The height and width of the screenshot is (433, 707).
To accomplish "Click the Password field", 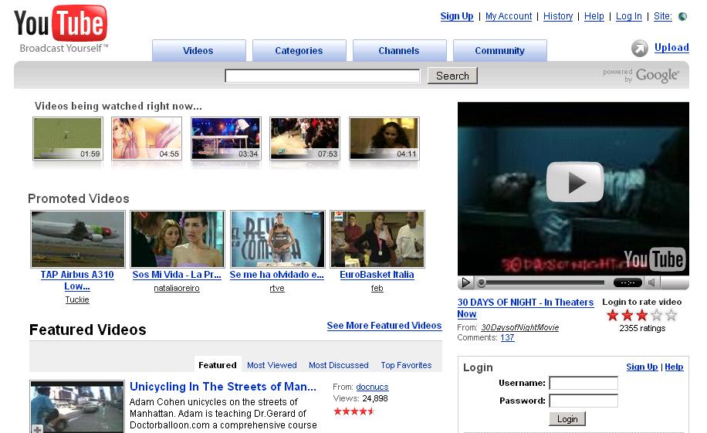I will (584, 401).
